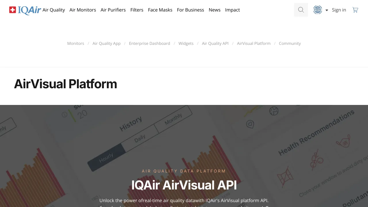This screenshot has width=368, height=207.
Task: Open the For Business menu
Action: click(x=191, y=10)
